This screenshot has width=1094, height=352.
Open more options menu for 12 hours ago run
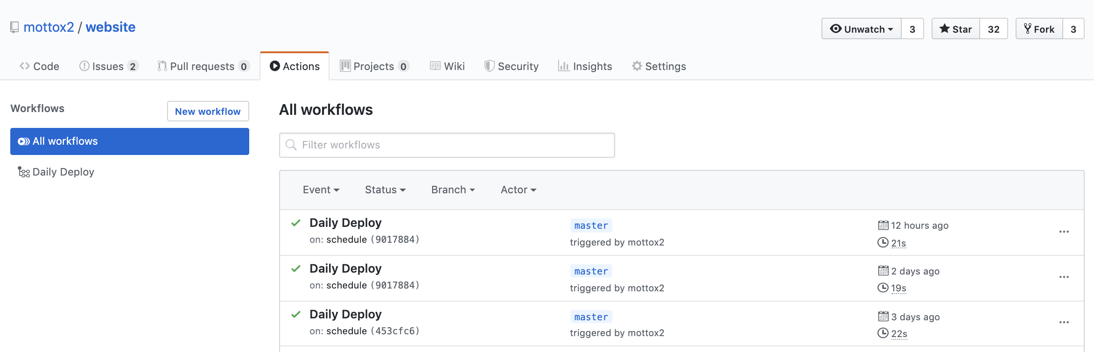point(1064,232)
